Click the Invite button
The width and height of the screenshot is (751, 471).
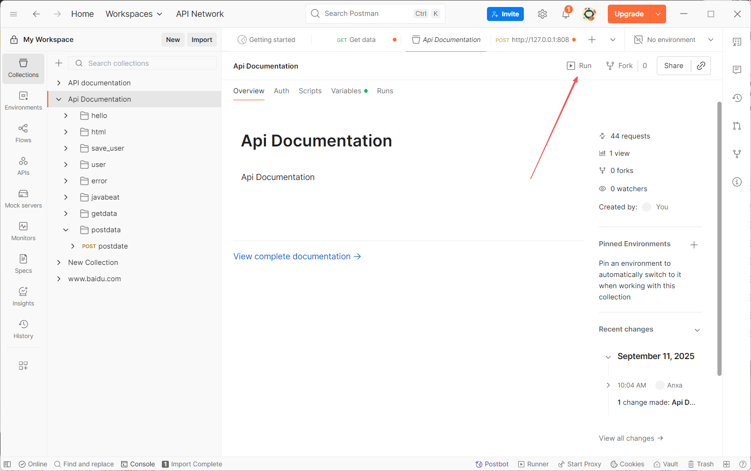[505, 14]
